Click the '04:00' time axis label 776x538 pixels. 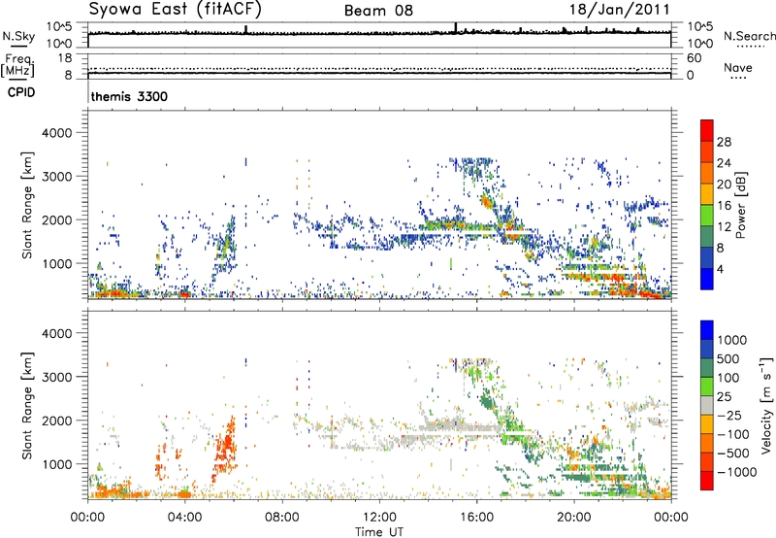(x=184, y=517)
